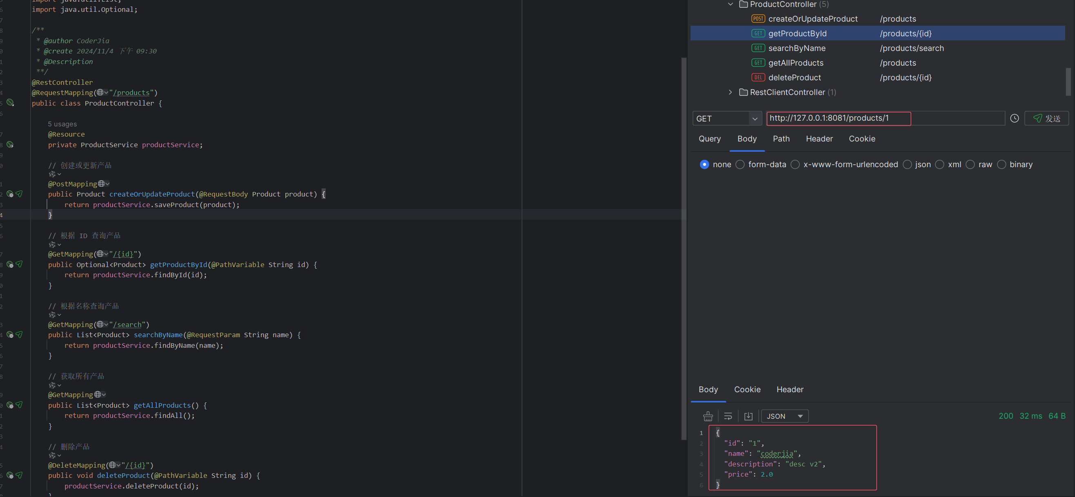The image size is (1075, 497).
Task: Click send-request gutter icon beside deleteProduct method
Action: (x=19, y=475)
